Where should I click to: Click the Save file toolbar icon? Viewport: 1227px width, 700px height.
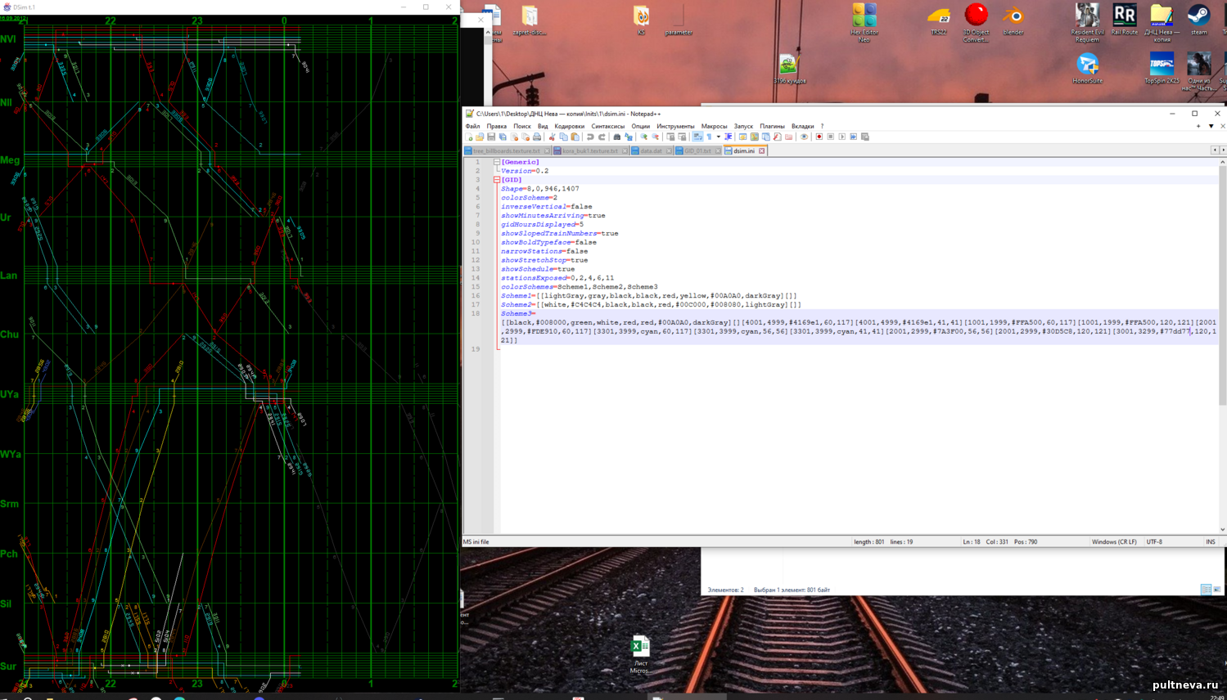coord(491,137)
